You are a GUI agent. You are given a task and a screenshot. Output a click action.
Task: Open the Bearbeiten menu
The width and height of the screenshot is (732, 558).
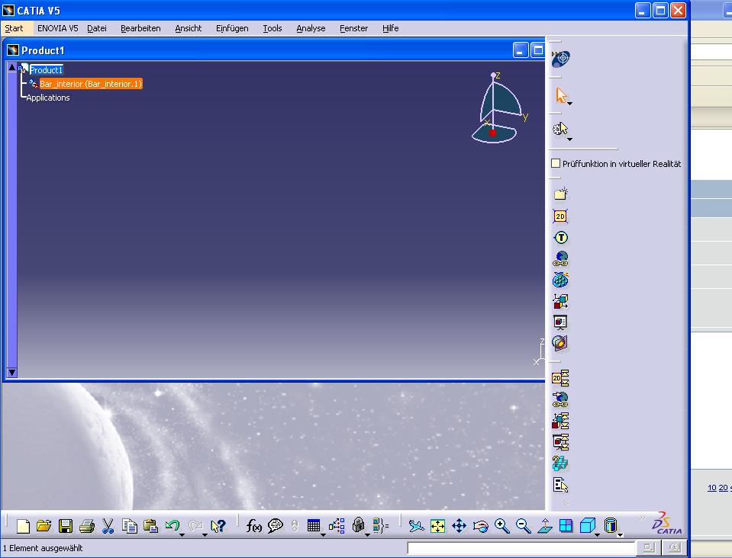pyautogui.click(x=140, y=28)
